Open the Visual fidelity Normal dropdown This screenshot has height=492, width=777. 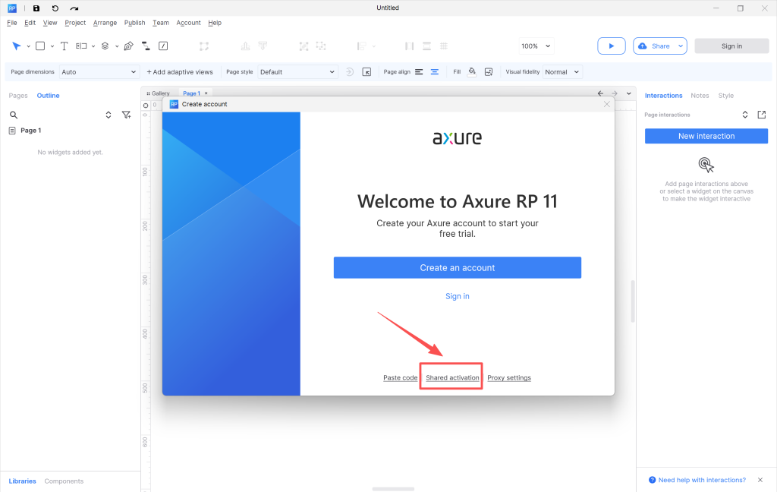coord(562,72)
